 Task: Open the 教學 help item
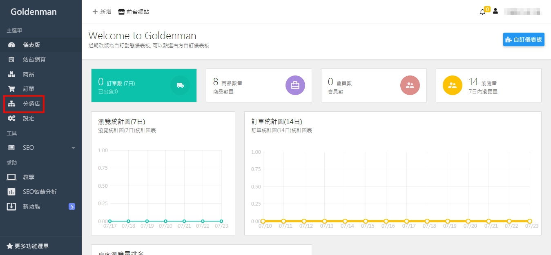(x=41, y=177)
